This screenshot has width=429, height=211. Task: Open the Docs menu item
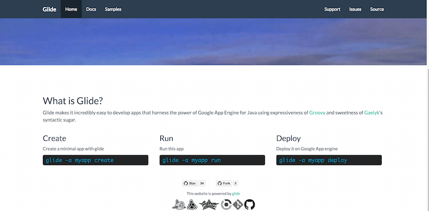(x=91, y=9)
